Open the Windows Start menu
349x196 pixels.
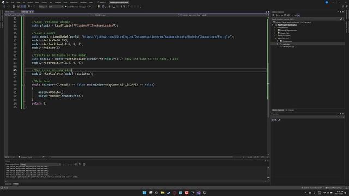145,193
